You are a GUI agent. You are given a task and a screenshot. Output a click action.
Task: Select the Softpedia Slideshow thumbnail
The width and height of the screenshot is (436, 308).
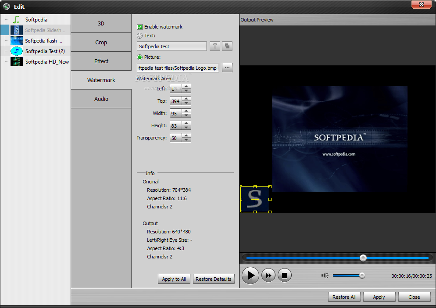(17, 30)
